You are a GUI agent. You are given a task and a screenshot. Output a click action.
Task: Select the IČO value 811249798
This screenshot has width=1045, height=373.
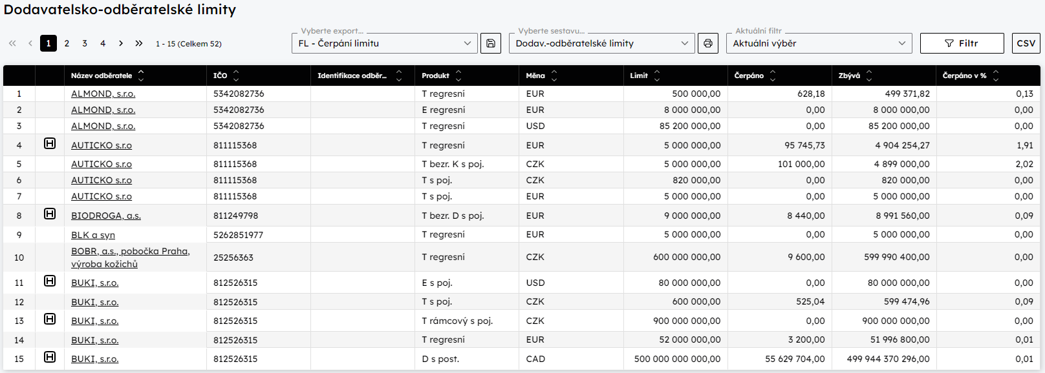[x=236, y=216]
